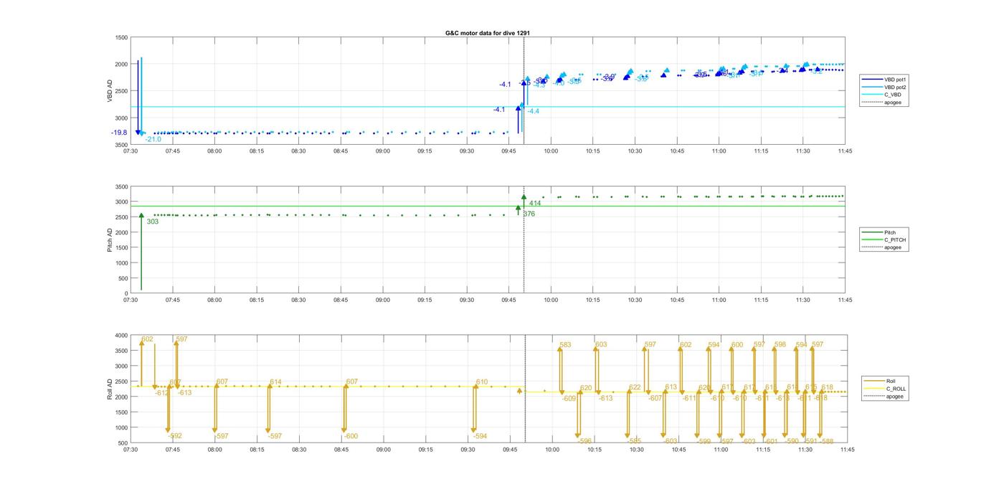Click the "598" annotation in Roll plot

click(780, 344)
